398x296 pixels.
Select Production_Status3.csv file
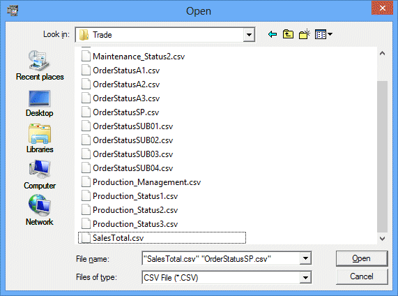click(135, 224)
